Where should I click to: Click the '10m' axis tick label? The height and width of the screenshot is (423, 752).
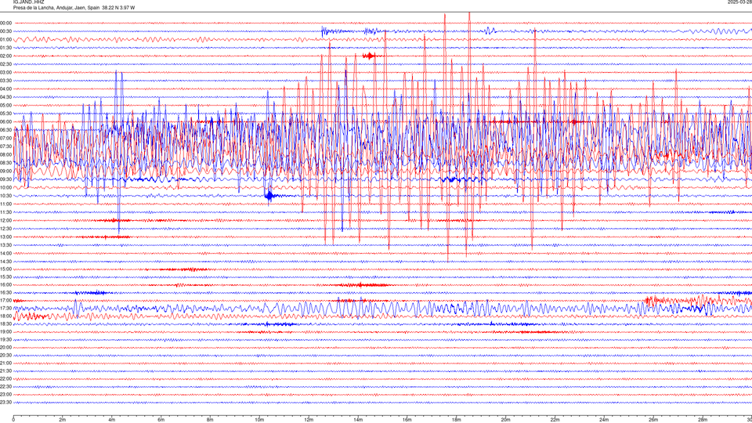coord(259,420)
